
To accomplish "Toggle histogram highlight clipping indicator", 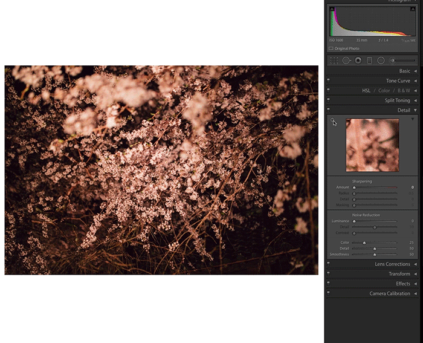I will pyautogui.click(x=413, y=9).
